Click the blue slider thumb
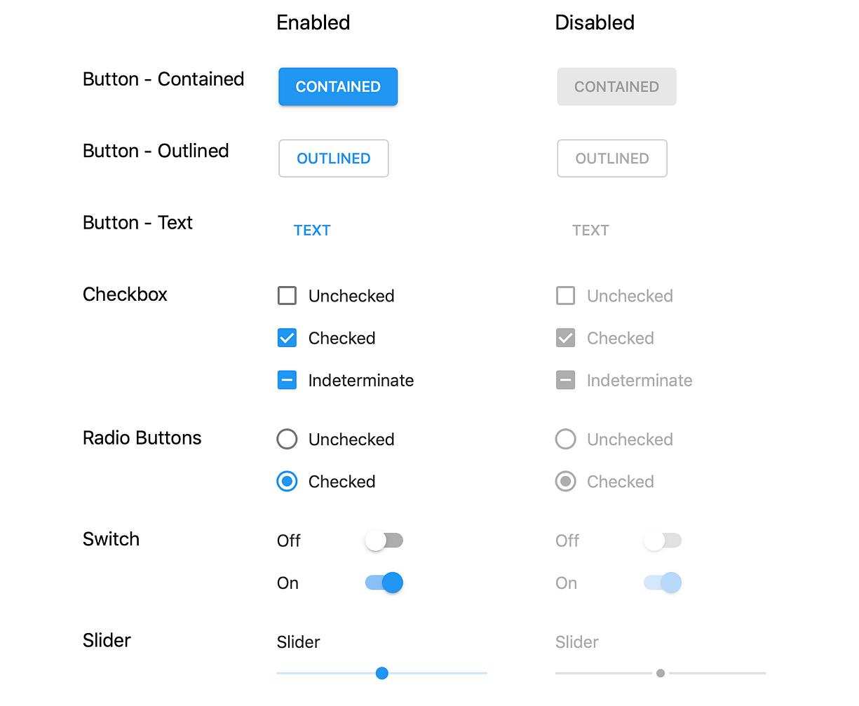This screenshot has width=859, height=706. tap(382, 673)
